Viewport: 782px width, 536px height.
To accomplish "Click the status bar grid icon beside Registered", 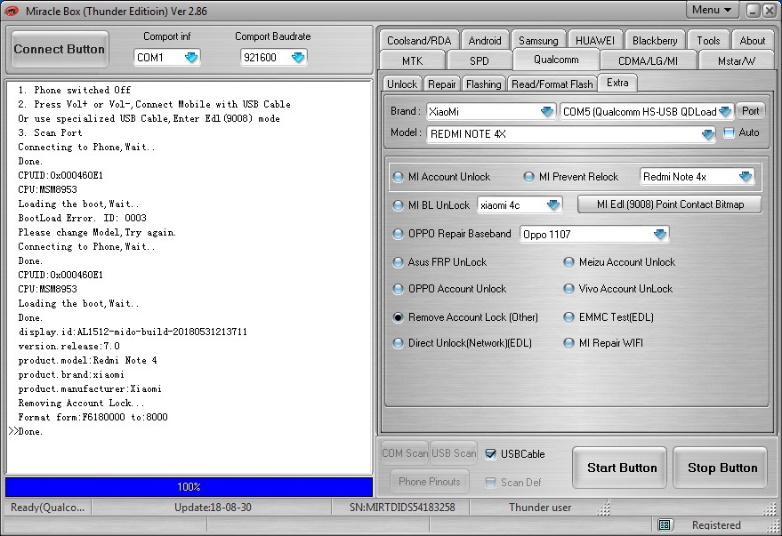I will (665, 524).
